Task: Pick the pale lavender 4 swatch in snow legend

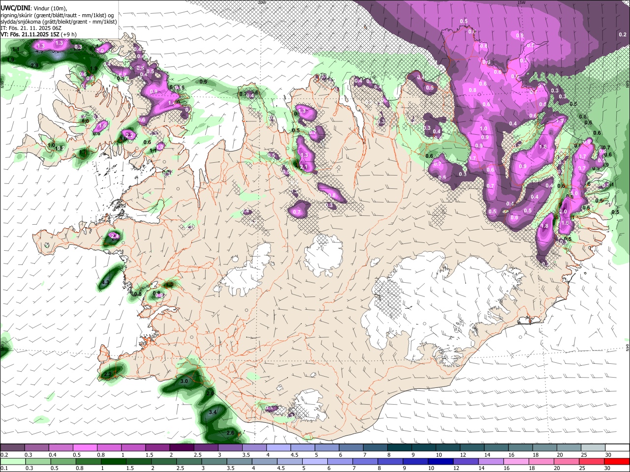Action: 279,448
